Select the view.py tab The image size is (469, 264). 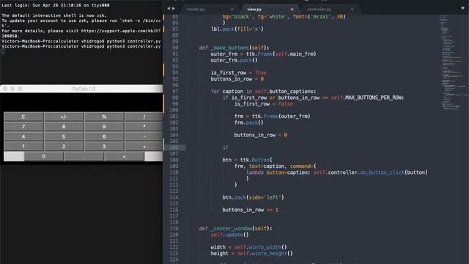pyautogui.click(x=254, y=10)
